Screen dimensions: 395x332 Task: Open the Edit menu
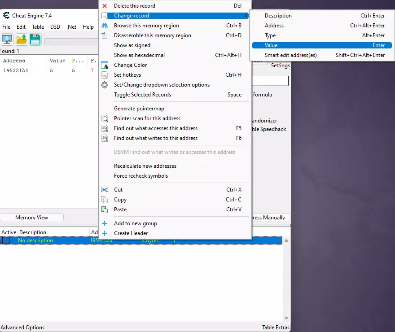click(x=21, y=26)
